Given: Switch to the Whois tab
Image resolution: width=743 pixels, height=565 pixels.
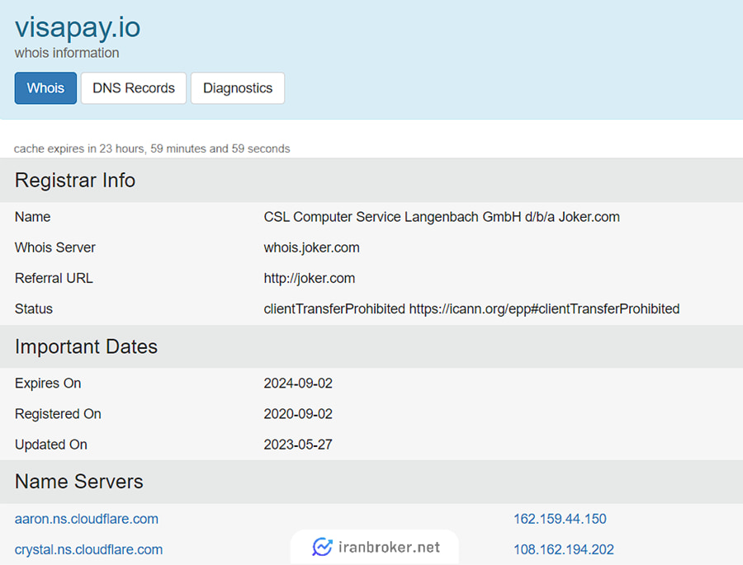Looking at the screenshot, I should click(x=45, y=88).
